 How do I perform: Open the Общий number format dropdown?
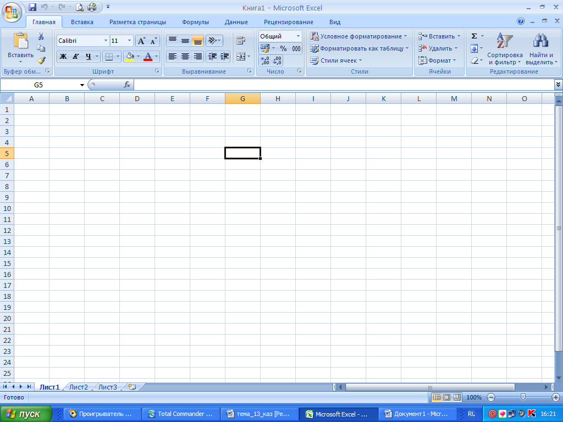click(x=298, y=36)
